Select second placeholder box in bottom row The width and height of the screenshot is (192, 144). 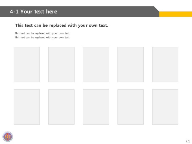tap(61, 107)
